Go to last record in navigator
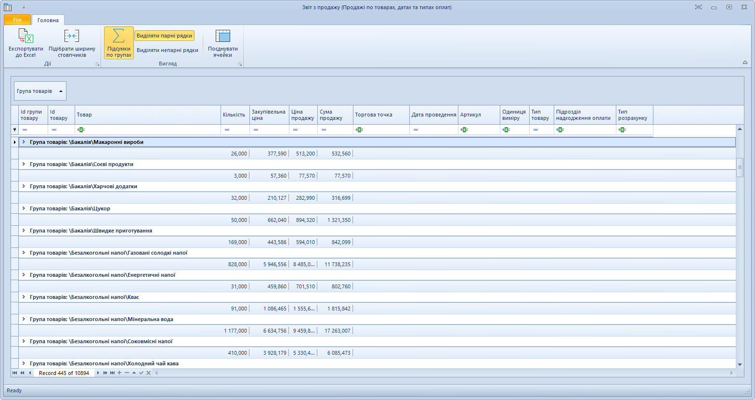Screen dimensions: 755x400 [112, 373]
